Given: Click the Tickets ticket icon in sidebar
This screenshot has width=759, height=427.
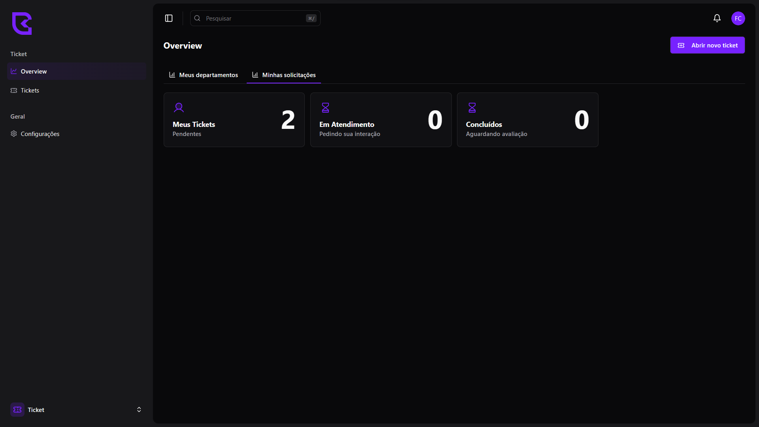Looking at the screenshot, I should (14, 91).
